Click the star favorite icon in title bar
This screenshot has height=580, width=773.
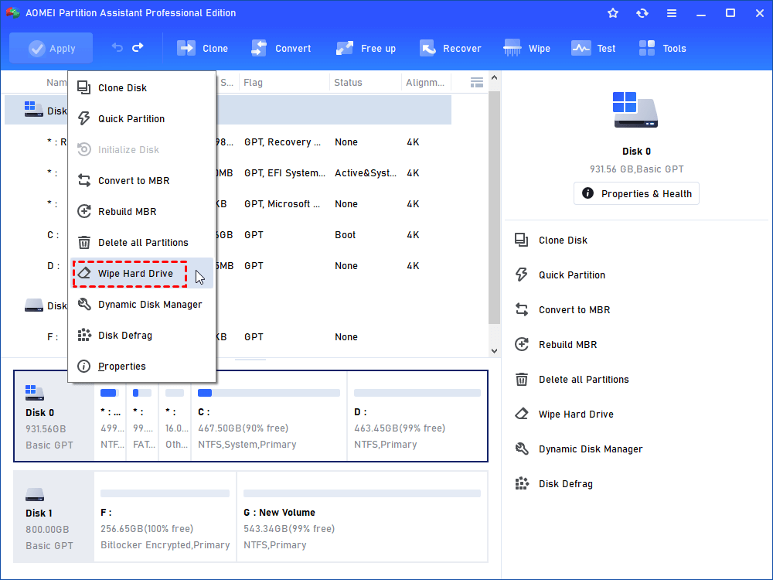pos(613,13)
